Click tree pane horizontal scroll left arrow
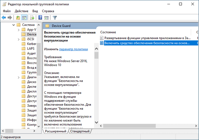Viewport: 199px width, 140px height. coord(3,131)
